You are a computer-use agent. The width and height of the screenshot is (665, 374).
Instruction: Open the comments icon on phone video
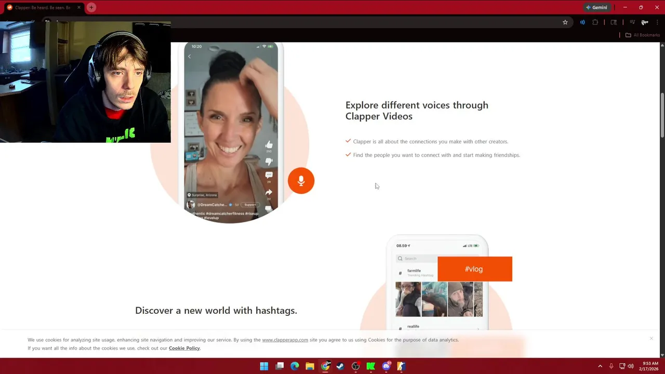click(x=269, y=176)
